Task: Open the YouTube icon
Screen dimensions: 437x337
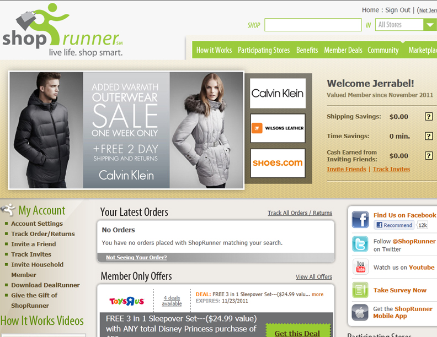Action: pos(360,267)
